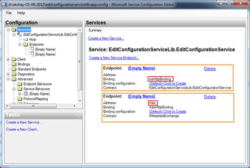Click the ProtocolMapping folder icon
Image resolution: width=250 pixels, height=168 pixels.
[x=20, y=99]
